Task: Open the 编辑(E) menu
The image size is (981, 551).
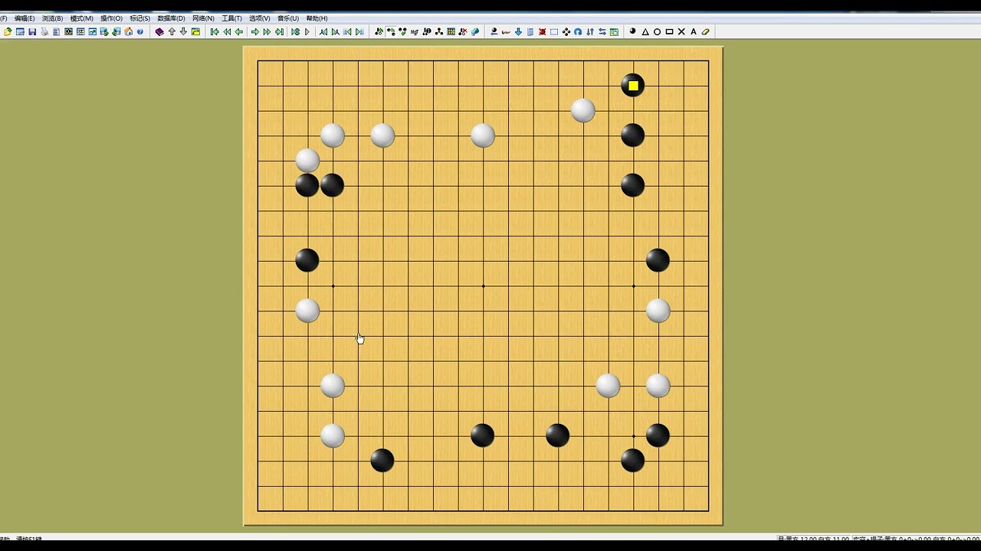Action: pos(25,18)
